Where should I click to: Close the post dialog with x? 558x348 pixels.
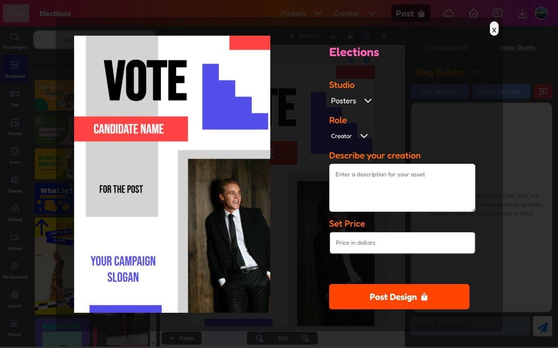(x=494, y=29)
